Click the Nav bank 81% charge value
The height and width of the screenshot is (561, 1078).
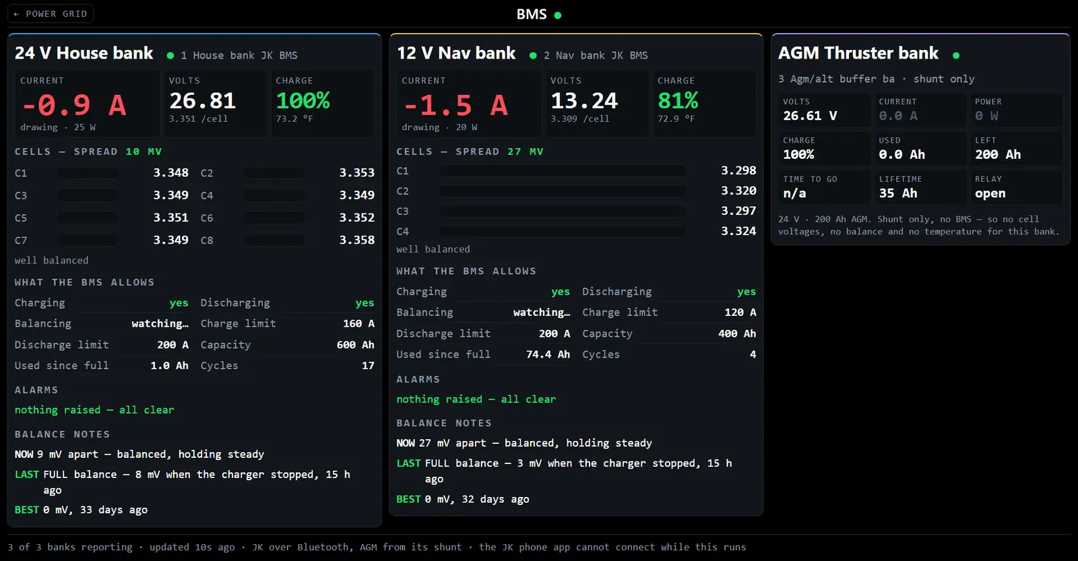click(678, 101)
